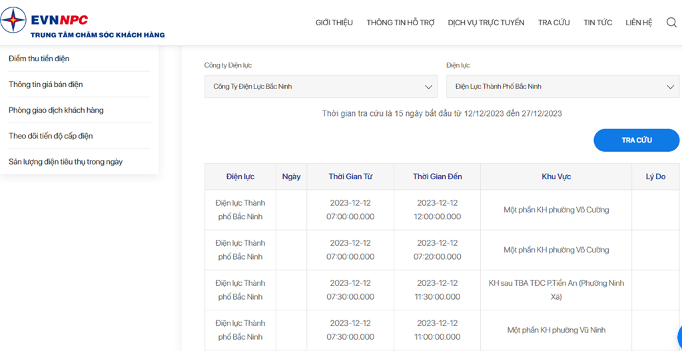Select DỊCH VỤ TRỰC TUYẾN menu item

click(486, 23)
